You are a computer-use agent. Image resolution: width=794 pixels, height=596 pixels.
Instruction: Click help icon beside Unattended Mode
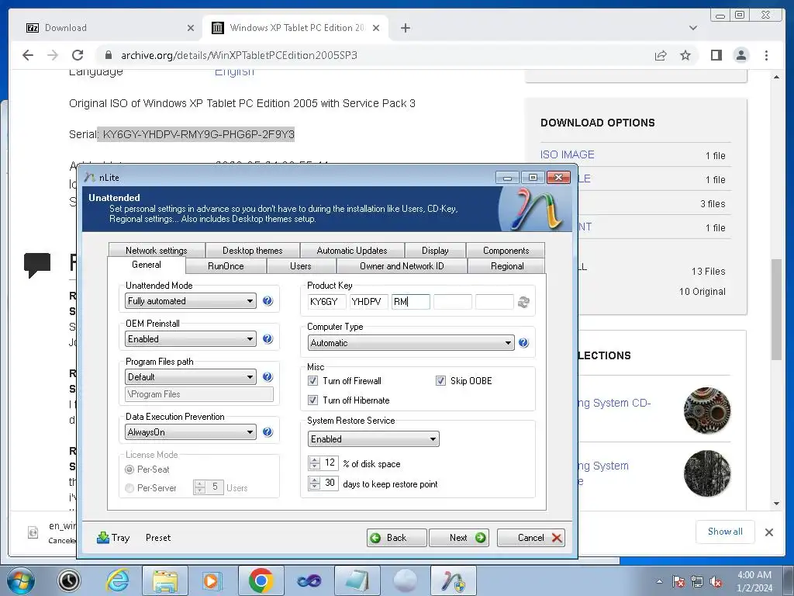point(268,301)
